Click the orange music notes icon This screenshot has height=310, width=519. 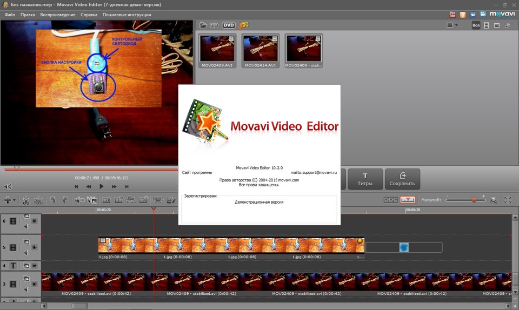[243, 25]
